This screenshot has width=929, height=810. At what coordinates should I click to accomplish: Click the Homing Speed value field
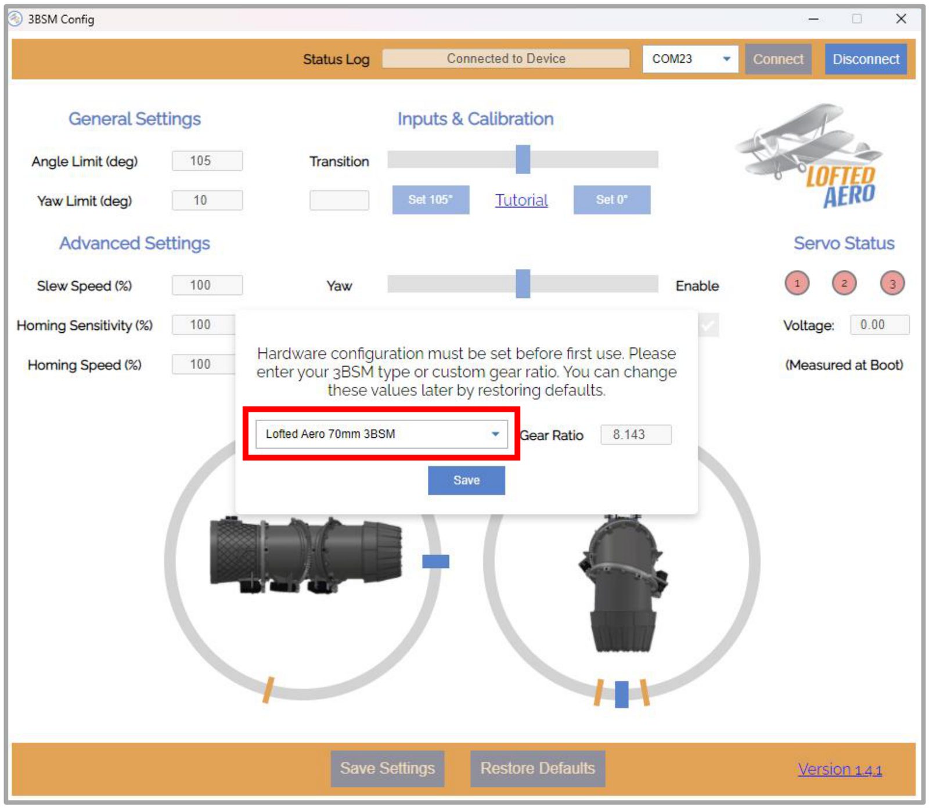coord(204,364)
